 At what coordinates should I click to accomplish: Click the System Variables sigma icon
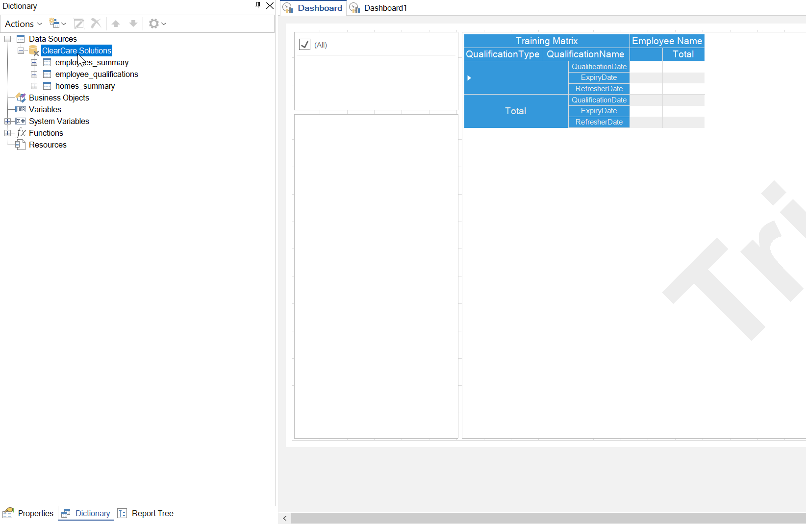point(21,121)
